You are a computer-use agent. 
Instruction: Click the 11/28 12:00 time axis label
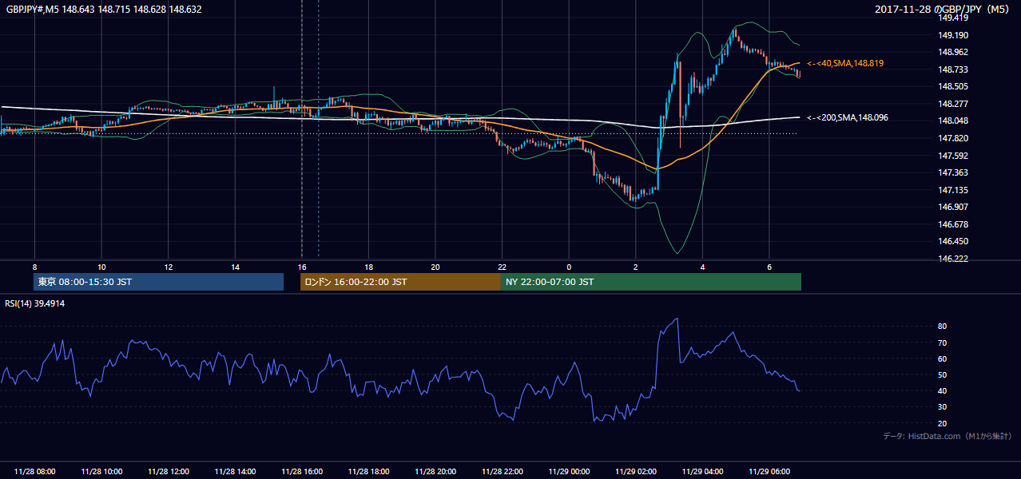point(169,472)
